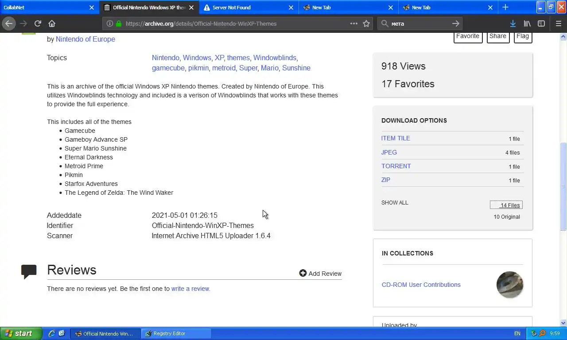Download the ZIP file

[386, 180]
